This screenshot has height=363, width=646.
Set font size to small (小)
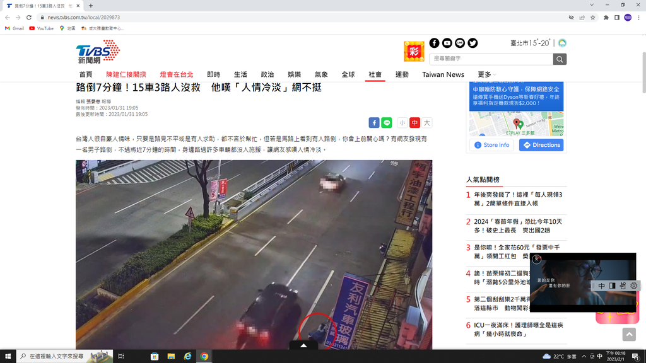402,123
